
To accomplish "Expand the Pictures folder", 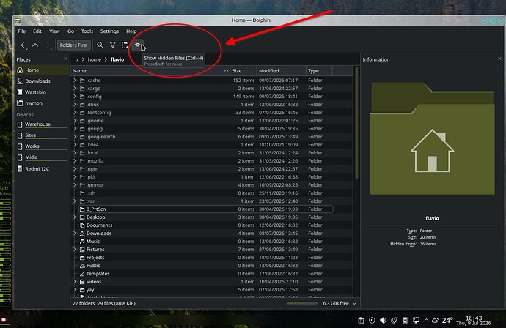I will tap(75, 250).
